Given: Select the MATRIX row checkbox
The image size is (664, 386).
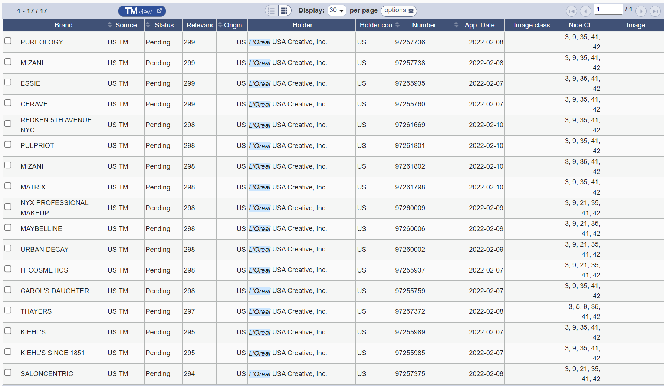Looking at the screenshot, I should 8,186.
